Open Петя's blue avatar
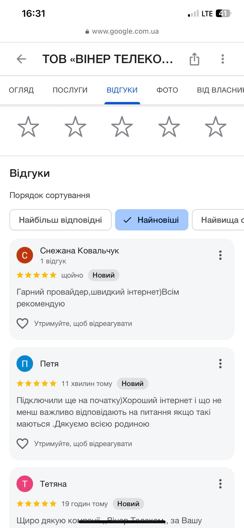This screenshot has width=244, height=528. 25,364
